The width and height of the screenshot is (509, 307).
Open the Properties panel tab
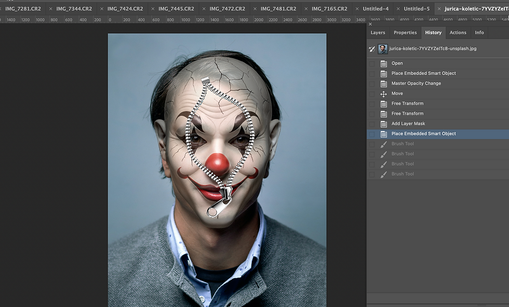[x=405, y=32]
